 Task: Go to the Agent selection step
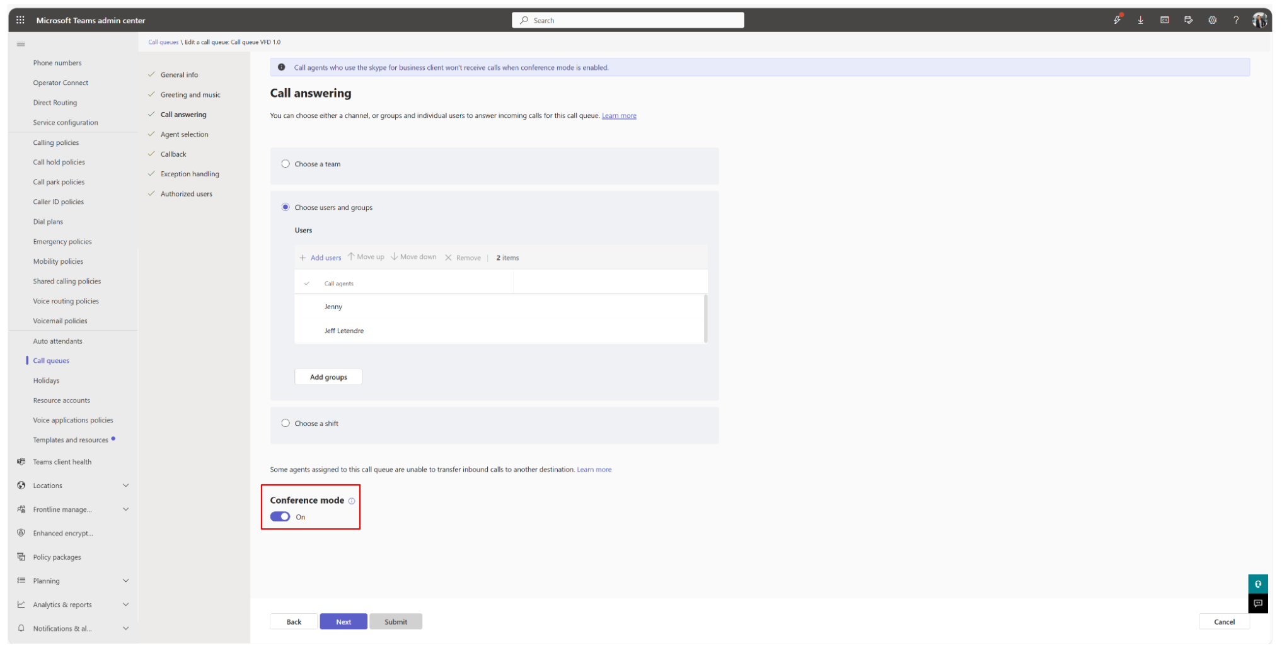(x=184, y=134)
